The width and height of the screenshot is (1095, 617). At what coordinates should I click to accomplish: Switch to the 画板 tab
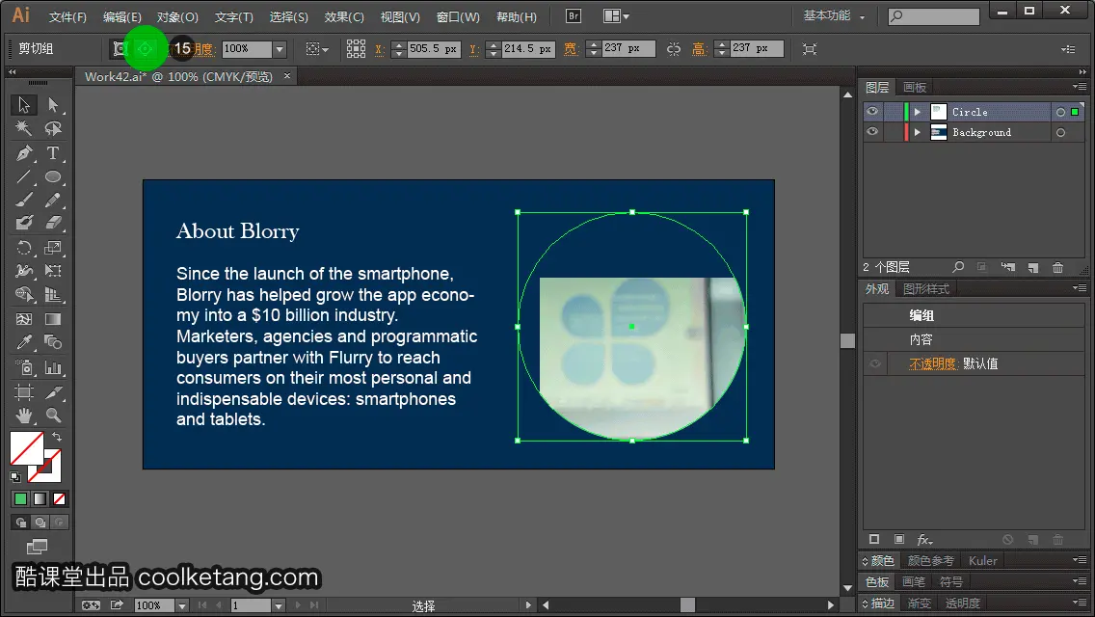(x=915, y=88)
